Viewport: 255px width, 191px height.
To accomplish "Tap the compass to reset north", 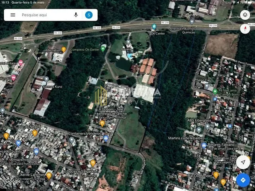I will pyautogui.click(x=245, y=29).
